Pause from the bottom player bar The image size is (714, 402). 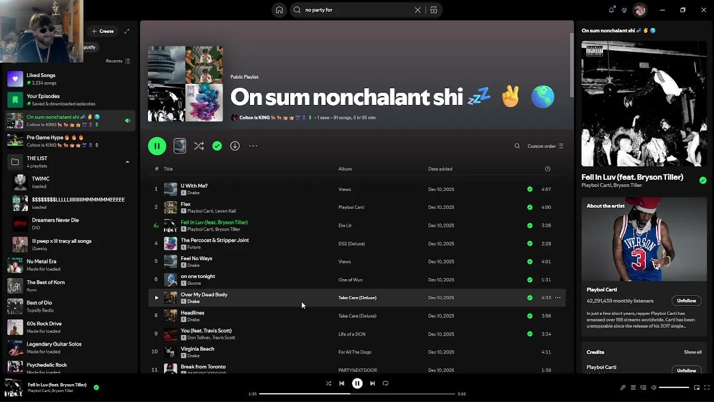358,384
